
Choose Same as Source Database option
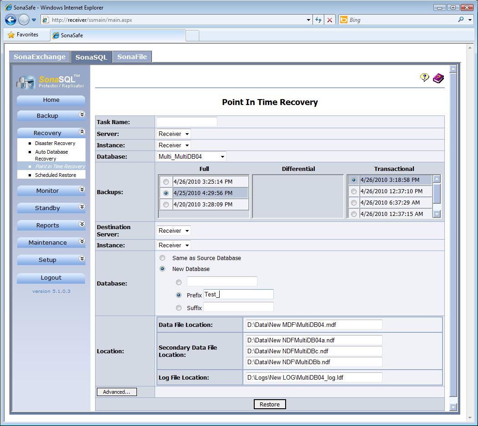click(162, 258)
